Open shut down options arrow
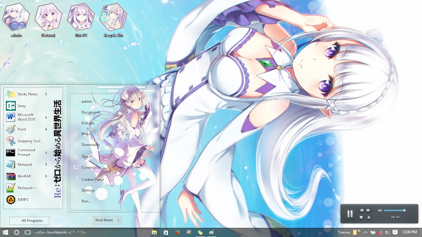Screen dimensions: 422x237 click(x=119, y=220)
